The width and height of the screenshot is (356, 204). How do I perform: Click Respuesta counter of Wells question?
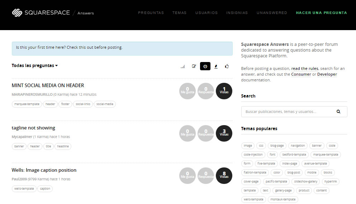coord(206,176)
